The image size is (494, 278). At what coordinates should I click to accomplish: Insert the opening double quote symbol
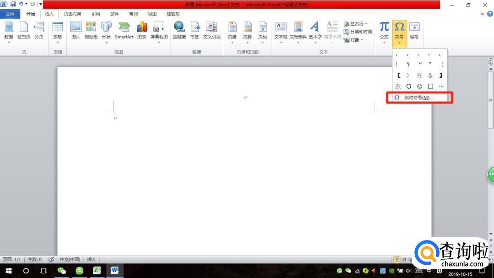pos(419,65)
